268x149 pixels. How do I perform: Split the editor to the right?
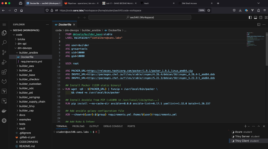pyautogui.click(x=259, y=25)
